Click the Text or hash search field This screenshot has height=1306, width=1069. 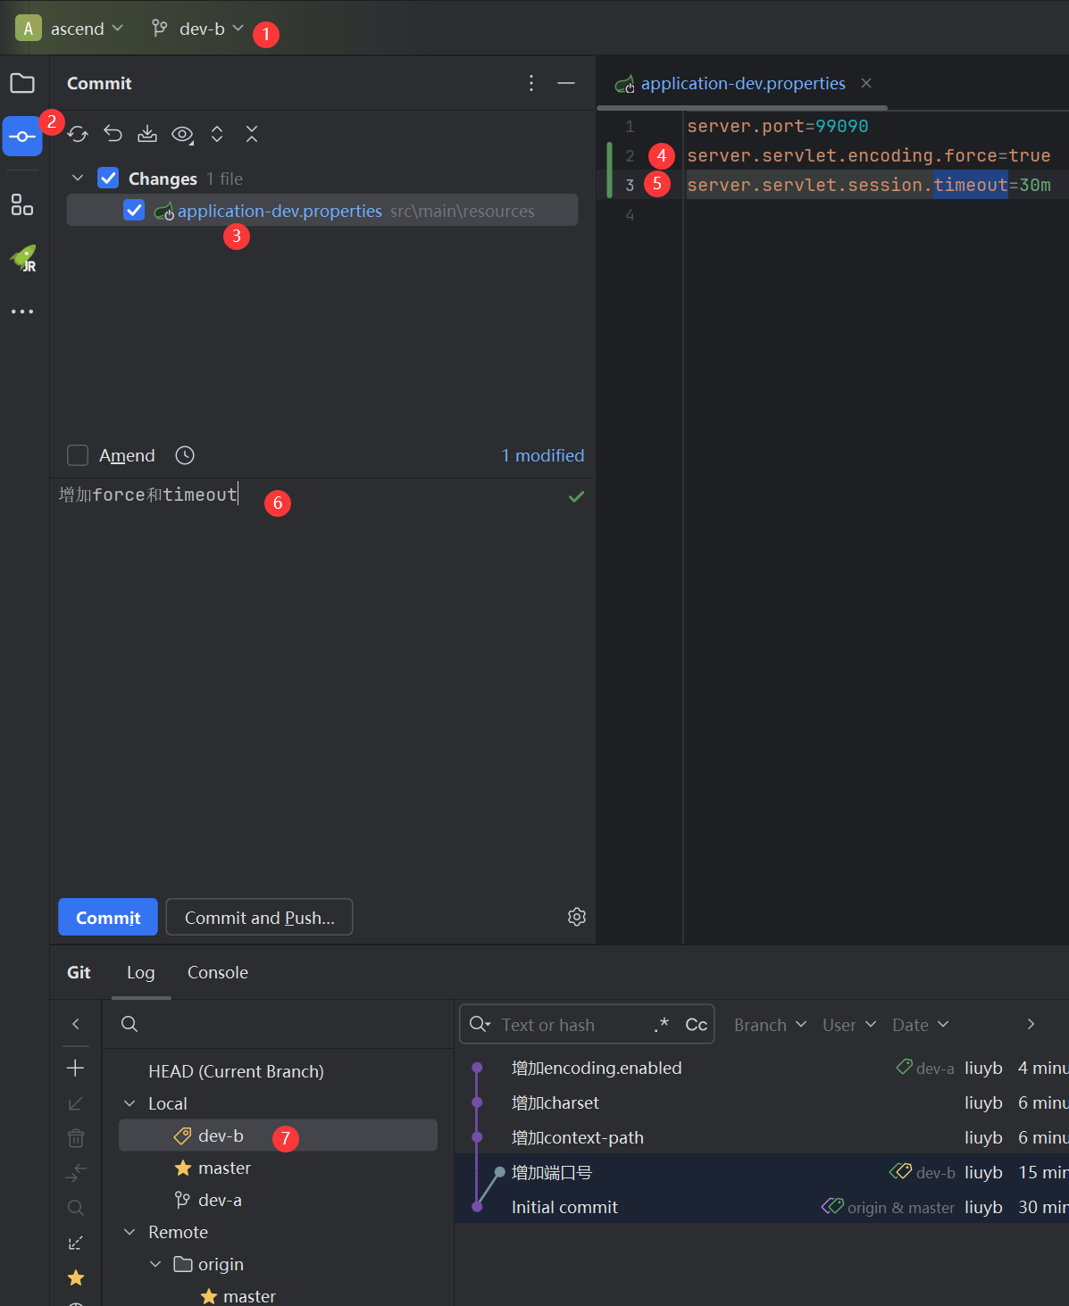pyautogui.click(x=572, y=1025)
